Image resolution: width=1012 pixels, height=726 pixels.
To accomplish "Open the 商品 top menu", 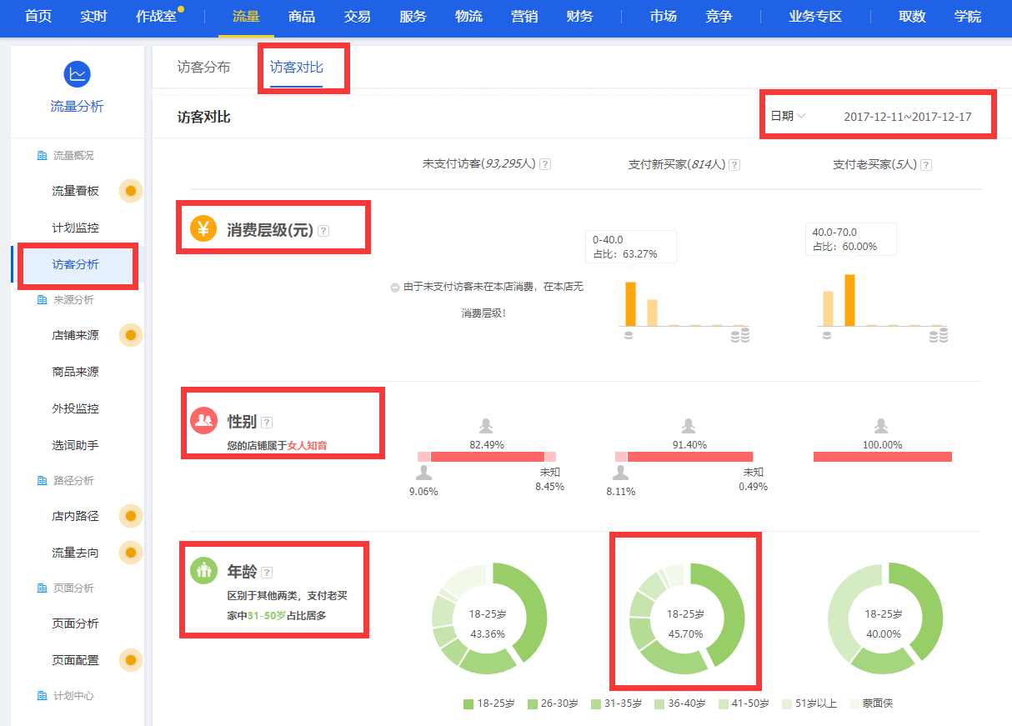I will pyautogui.click(x=301, y=17).
